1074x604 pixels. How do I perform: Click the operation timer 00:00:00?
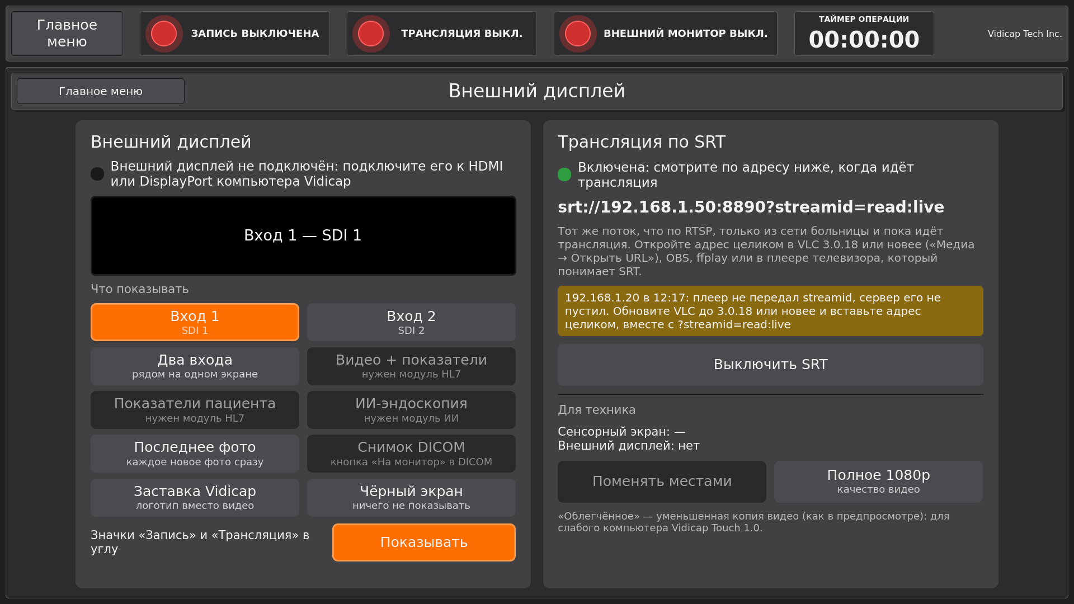click(864, 34)
